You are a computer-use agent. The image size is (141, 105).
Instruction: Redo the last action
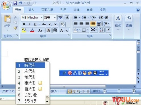coord(28,3)
